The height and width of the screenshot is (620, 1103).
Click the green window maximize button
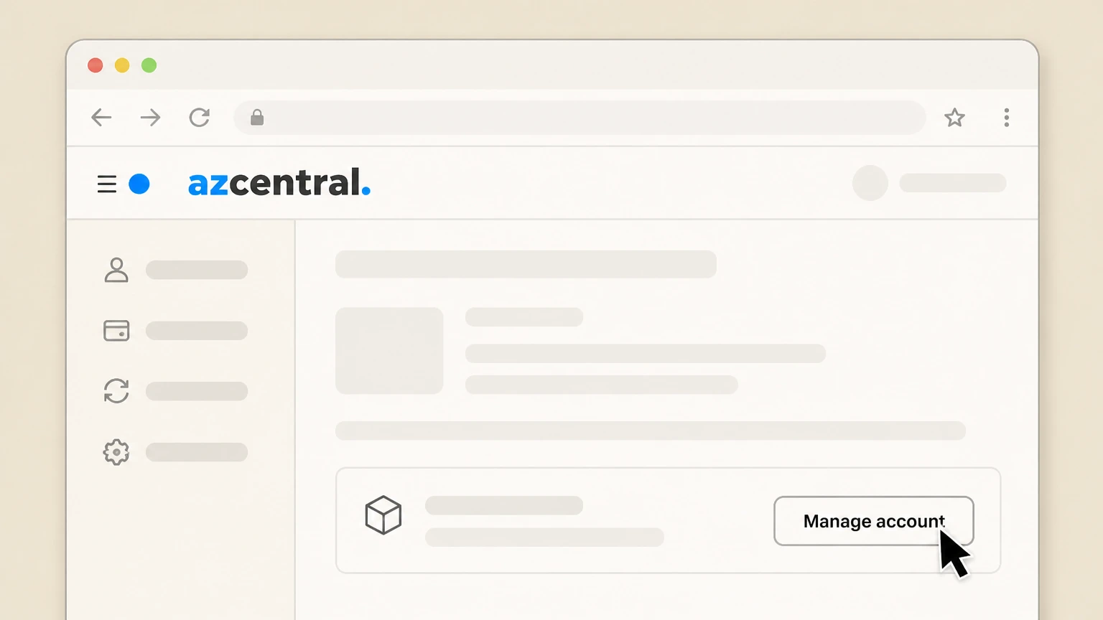pyautogui.click(x=149, y=65)
